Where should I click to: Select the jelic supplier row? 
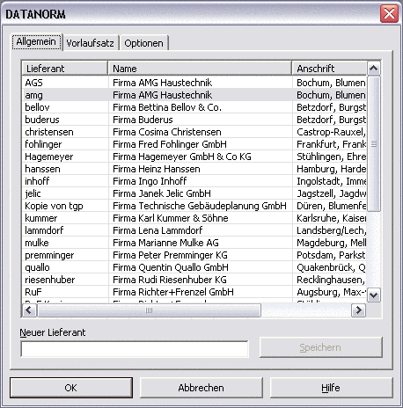click(x=194, y=193)
